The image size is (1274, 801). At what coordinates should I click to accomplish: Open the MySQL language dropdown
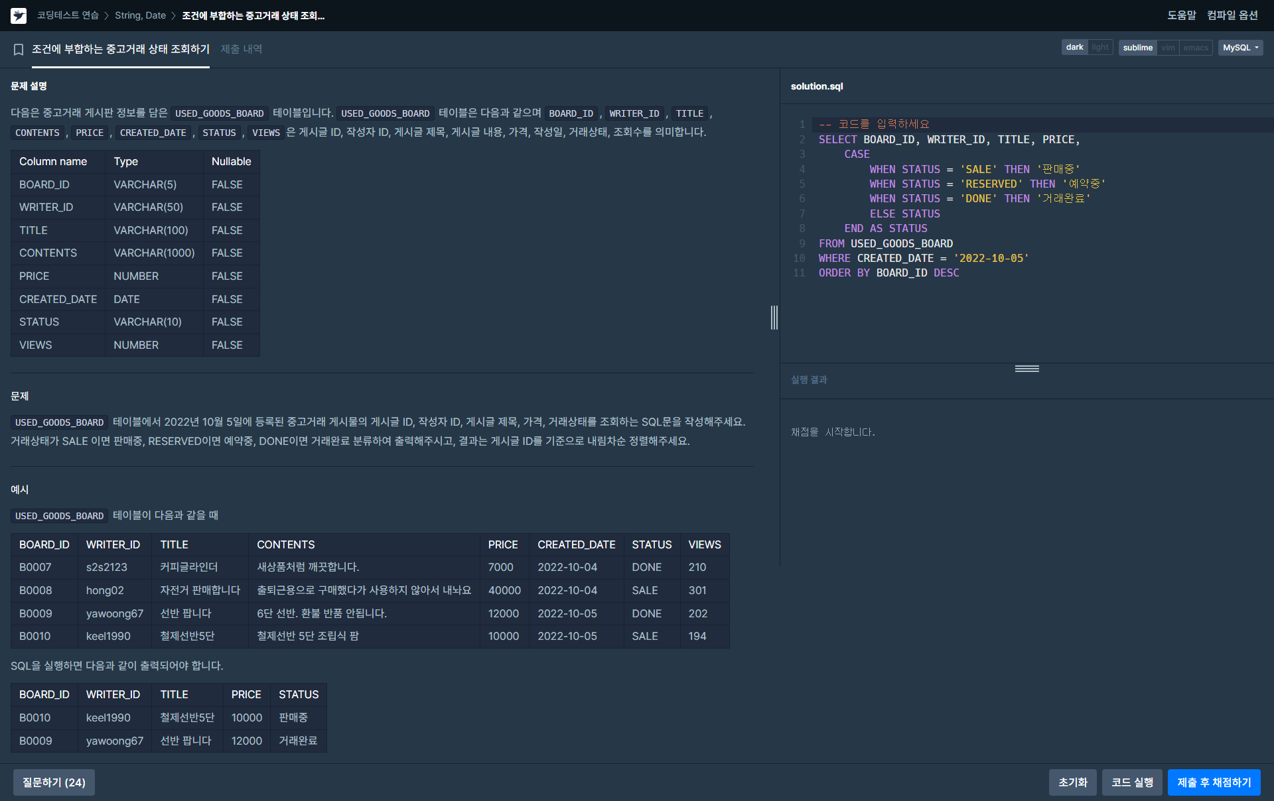coord(1239,48)
